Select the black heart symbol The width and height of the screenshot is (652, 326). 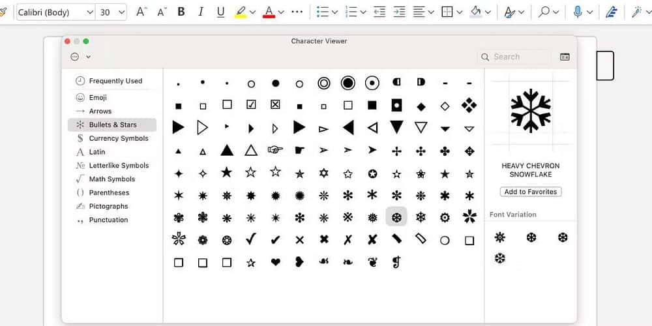click(276, 262)
